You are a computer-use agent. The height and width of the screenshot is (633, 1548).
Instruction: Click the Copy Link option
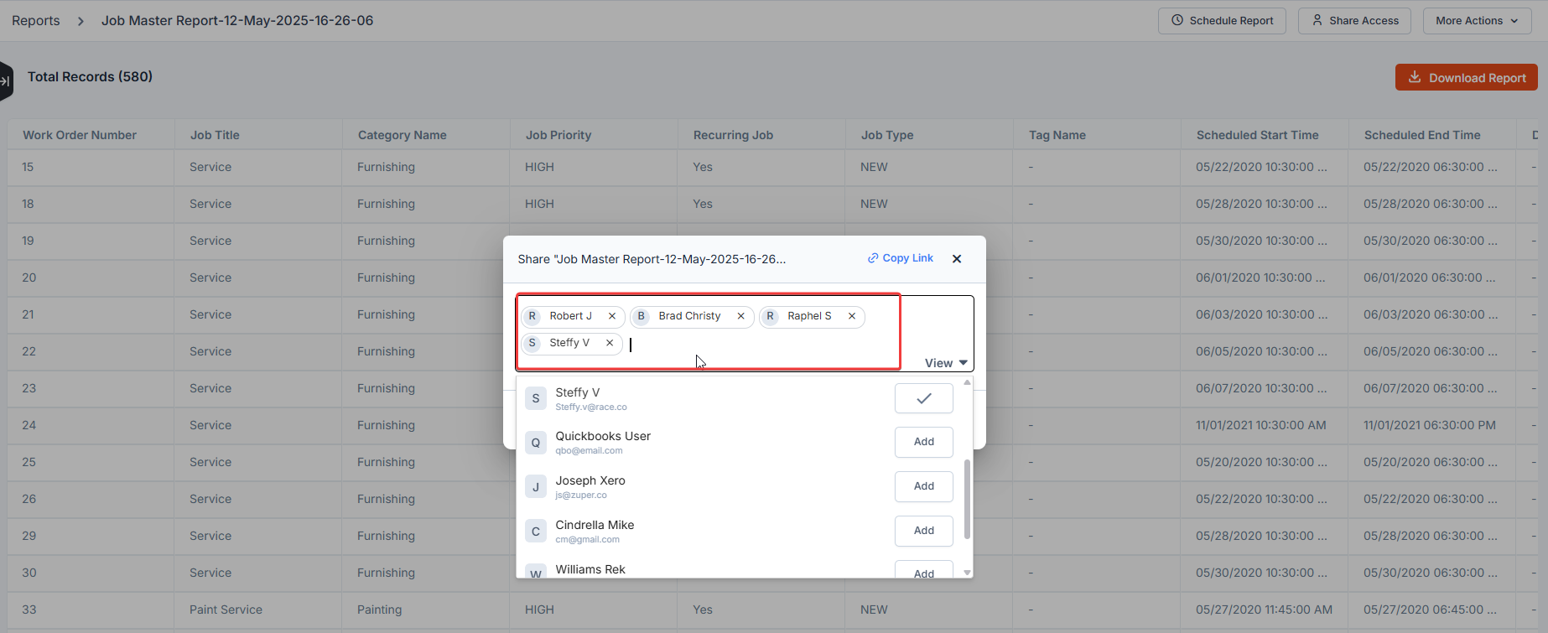(901, 258)
